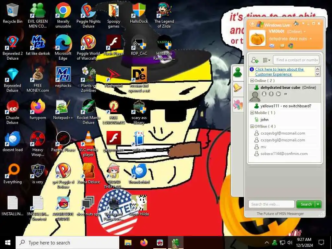The width and height of the screenshot is (332, 249).
Task: Open the volume speaker tray icon
Action: 290,243
